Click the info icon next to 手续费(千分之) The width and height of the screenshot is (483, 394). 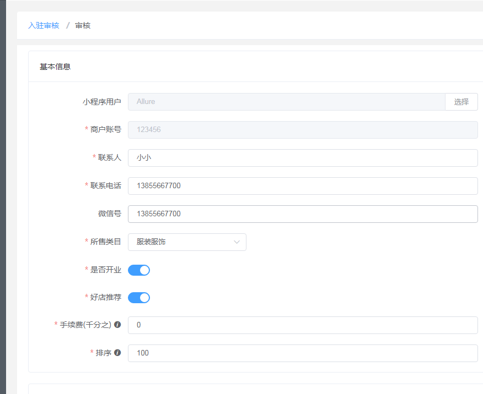tap(117, 325)
